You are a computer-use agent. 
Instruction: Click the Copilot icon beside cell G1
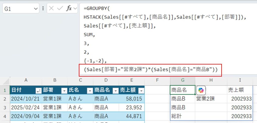(x=201, y=90)
